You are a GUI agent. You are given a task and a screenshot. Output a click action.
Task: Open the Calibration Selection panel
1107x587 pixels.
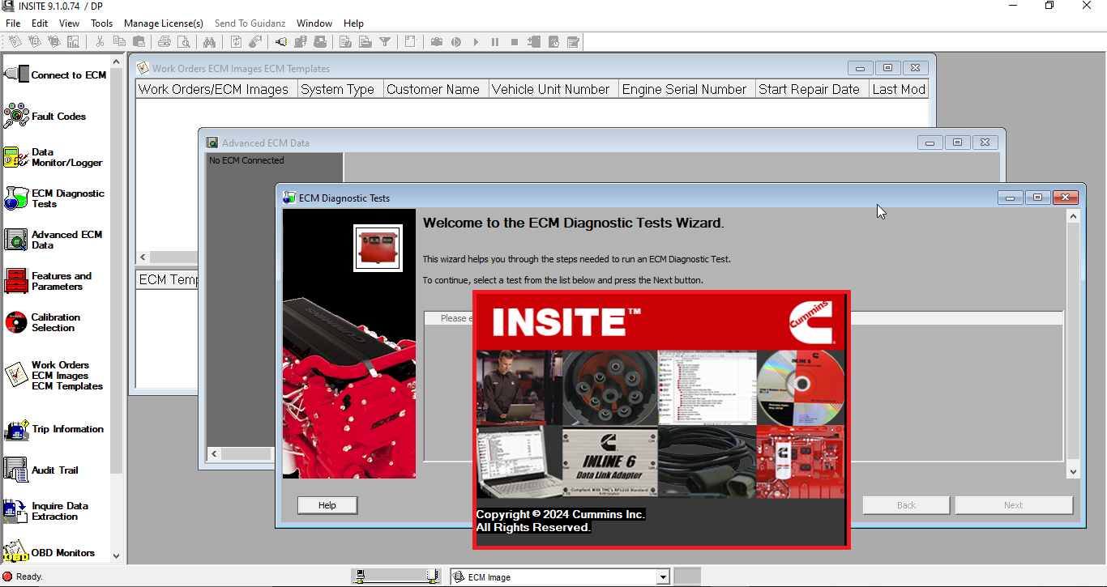point(17,322)
